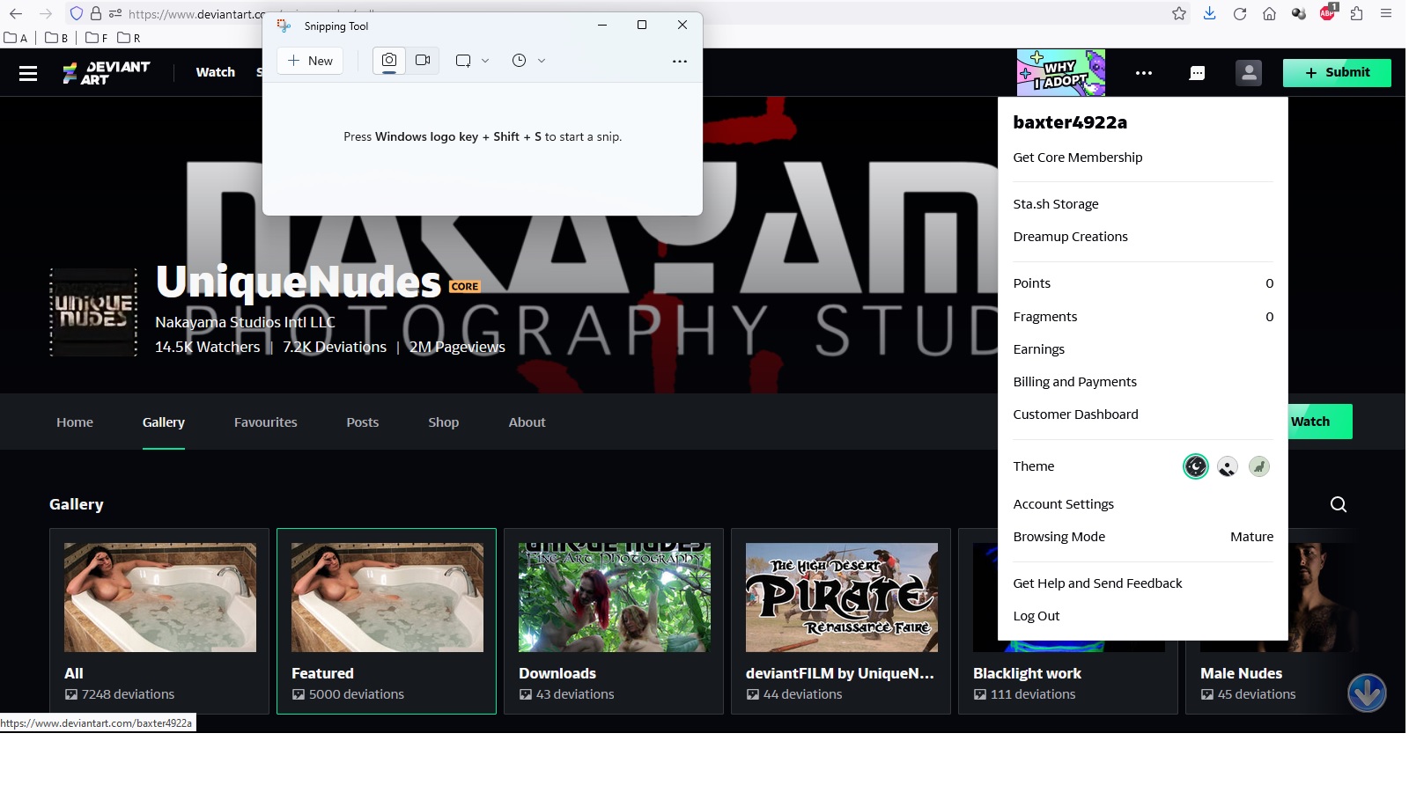Bookmark this page with star icon
This screenshot has height=792, width=1409.
tap(1179, 13)
